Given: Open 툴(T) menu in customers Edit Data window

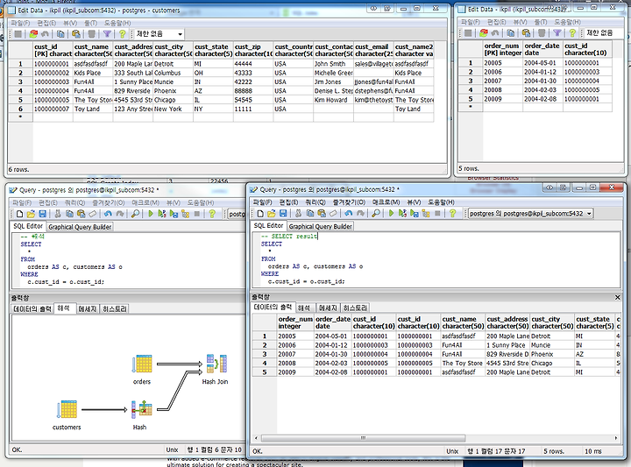Looking at the screenshot, I should 90,23.
